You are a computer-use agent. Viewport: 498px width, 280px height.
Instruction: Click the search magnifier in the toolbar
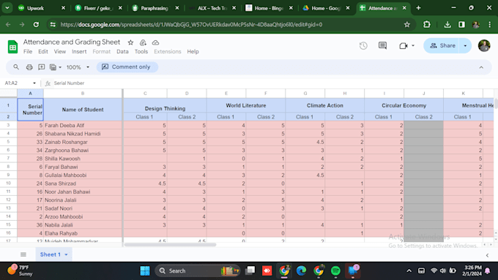pos(16,67)
